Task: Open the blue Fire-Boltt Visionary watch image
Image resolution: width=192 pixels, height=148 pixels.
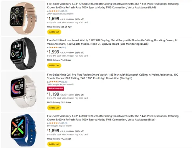Action: [23, 130]
